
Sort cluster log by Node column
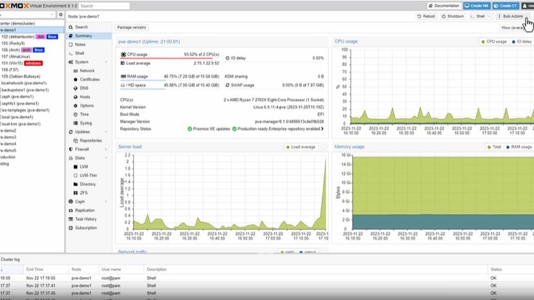tap(83, 269)
